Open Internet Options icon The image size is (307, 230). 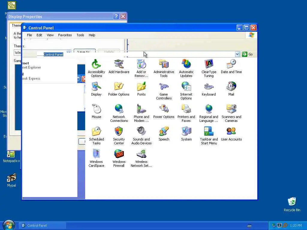click(186, 87)
